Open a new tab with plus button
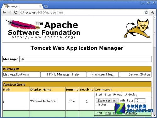This screenshot has width=157, height=118. coord(46,6)
